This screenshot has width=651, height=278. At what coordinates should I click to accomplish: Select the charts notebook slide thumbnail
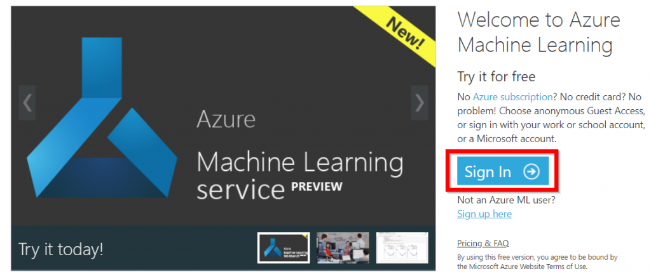coord(401,248)
